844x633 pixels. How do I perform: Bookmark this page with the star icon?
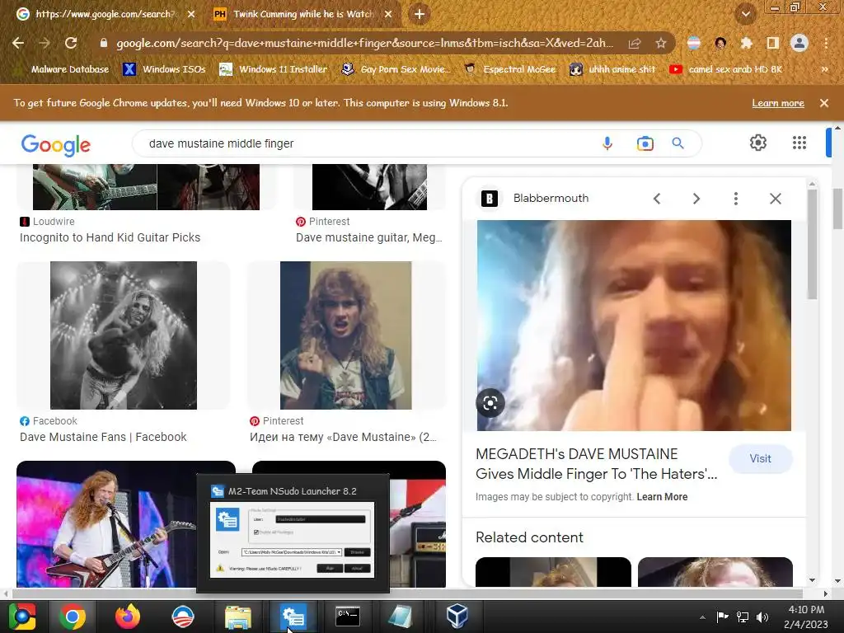point(661,43)
